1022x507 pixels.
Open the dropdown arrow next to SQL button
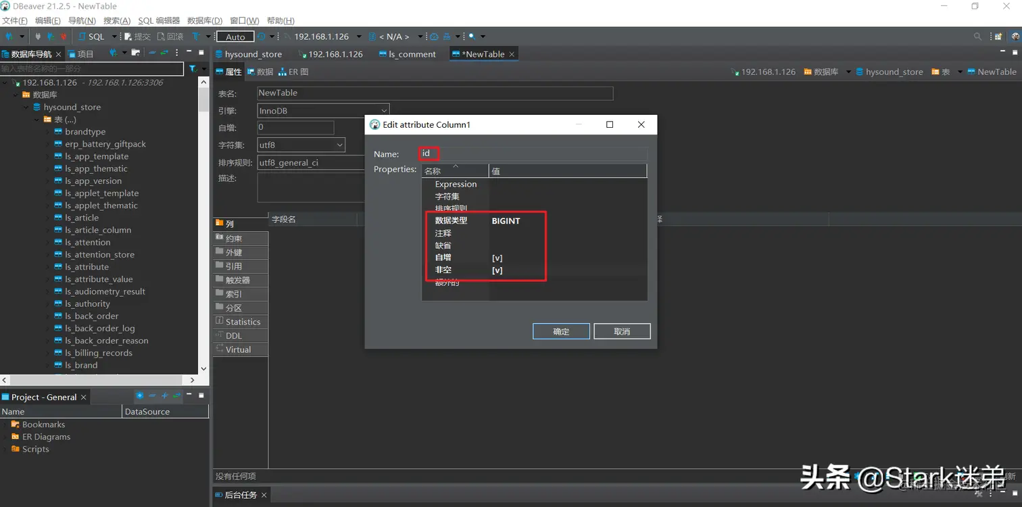(x=114, y=37)
